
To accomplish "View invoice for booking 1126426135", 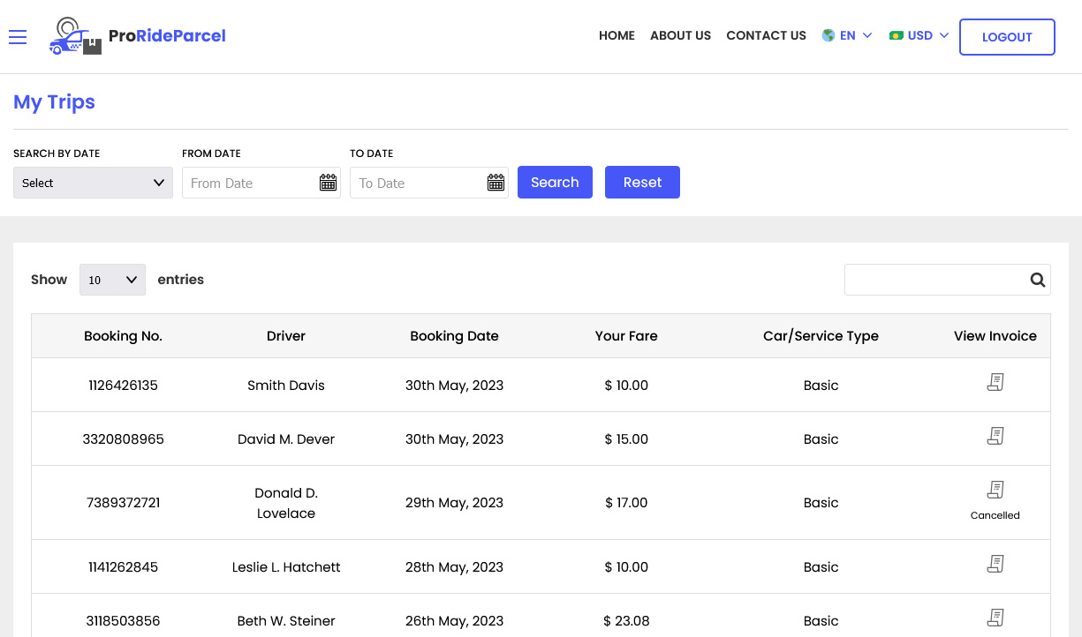I will coord(995,382).
